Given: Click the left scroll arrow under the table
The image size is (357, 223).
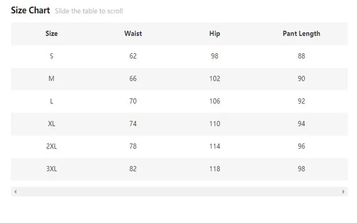Looking at the screenshot, I should (15, 192).
